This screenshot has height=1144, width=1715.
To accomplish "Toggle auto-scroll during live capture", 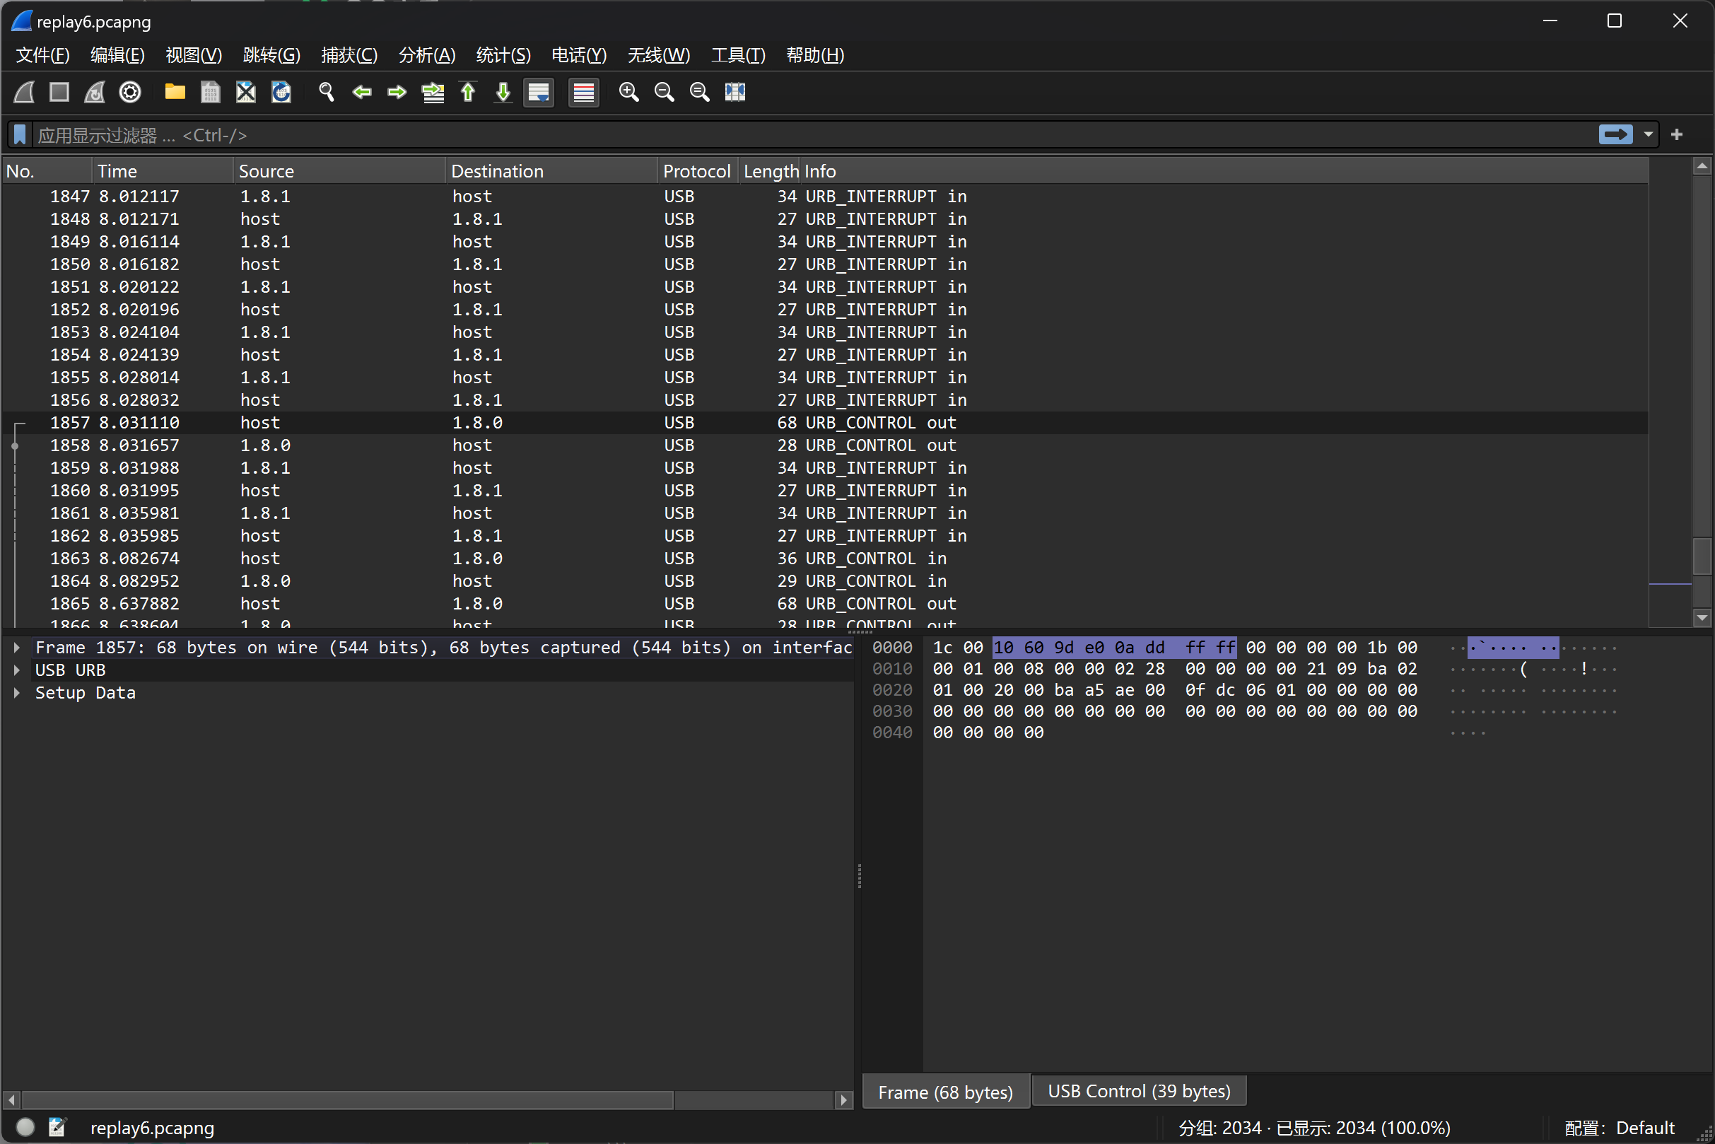I will (539, 93).
